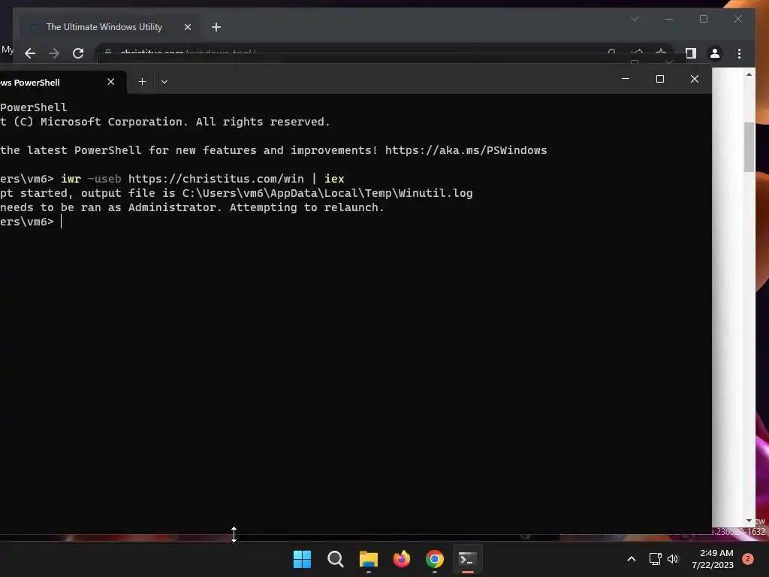Image resolution: width=769 pixels, height=577 pixels.
Task: Select The Ultimate Windows Utility browser tab
Action: click(110, 27)
